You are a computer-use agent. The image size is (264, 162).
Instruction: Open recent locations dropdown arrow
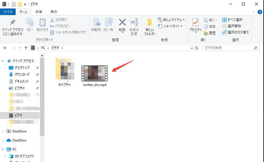pos(20,48)
